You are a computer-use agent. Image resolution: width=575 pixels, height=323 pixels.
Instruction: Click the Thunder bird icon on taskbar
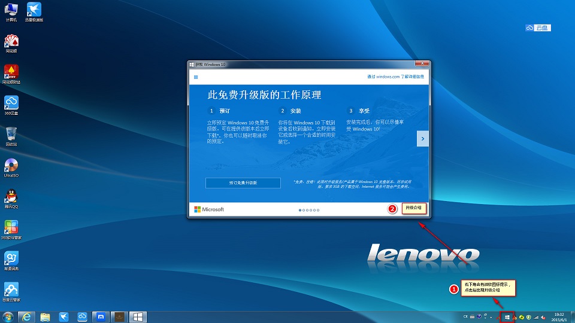(x=64, y=317)
